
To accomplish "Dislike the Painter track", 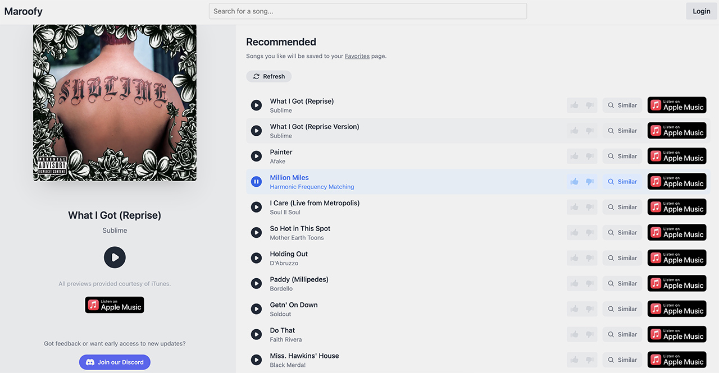I will click(589, 156).
